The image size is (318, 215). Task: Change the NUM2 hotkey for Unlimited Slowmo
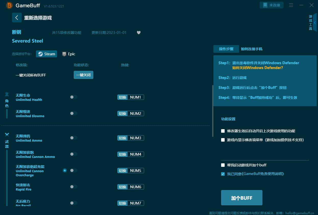pyautogui.click(x=135, y=113)
